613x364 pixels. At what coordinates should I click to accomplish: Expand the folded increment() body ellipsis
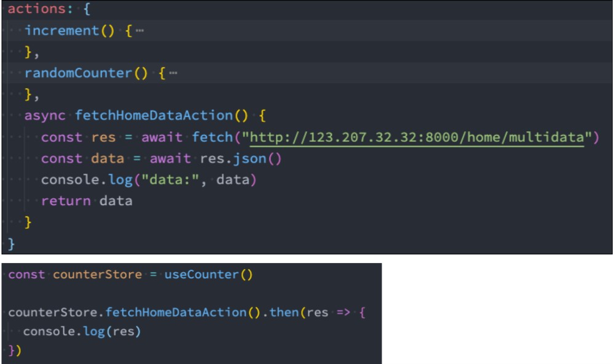coord(140,31)
